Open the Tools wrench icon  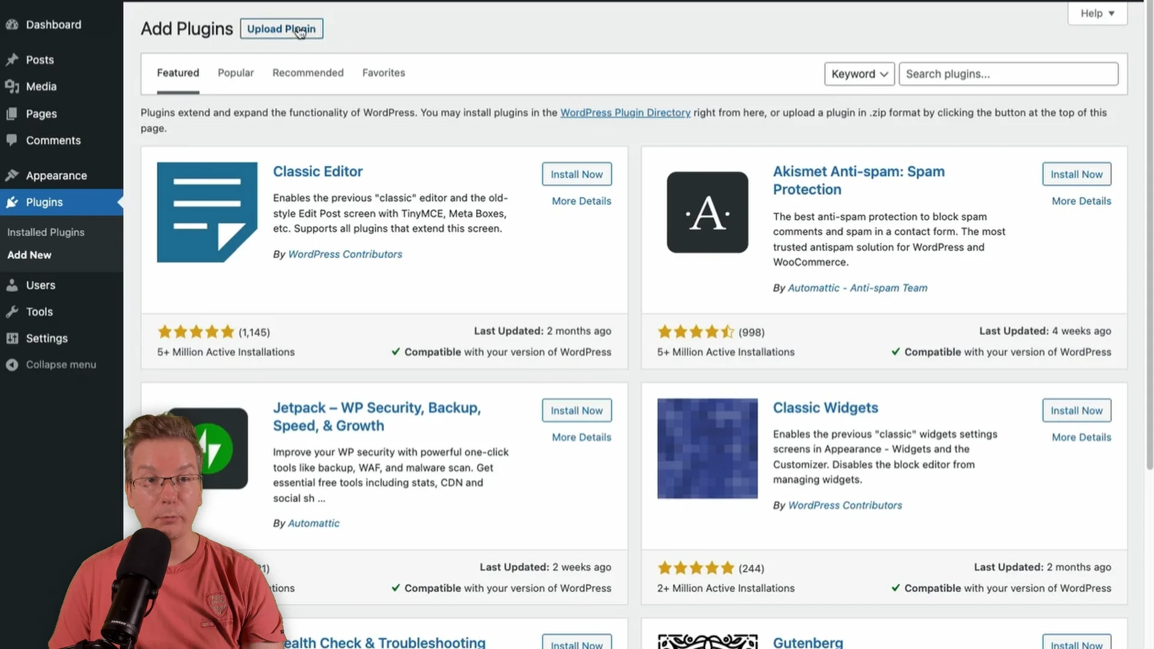(13, 311)
